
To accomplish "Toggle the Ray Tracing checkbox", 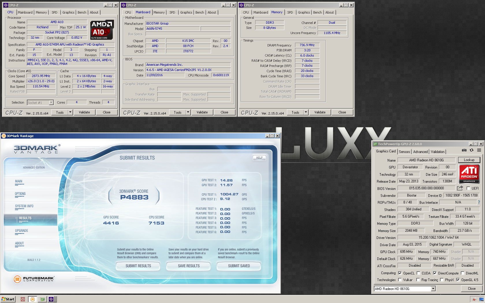I will point(418,280).
